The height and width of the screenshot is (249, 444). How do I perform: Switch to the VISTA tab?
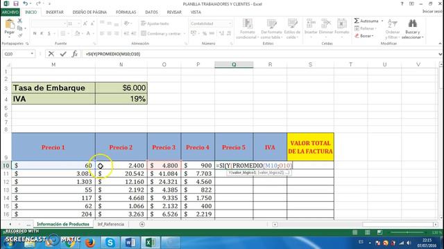point(196,12)
